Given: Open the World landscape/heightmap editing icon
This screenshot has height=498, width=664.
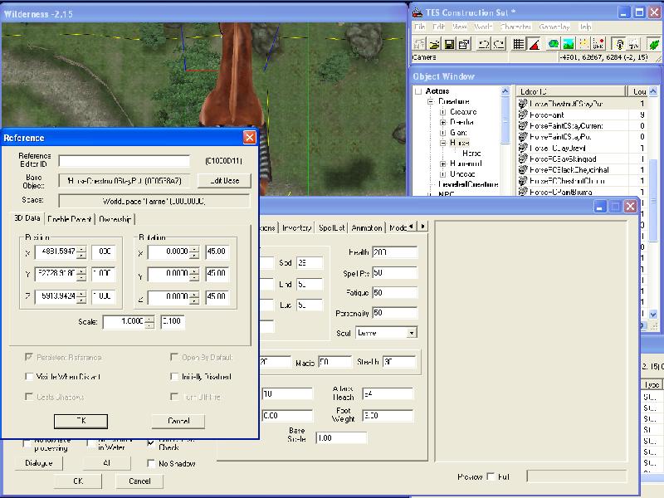Looking at the screenshot, I should (554, 44).
